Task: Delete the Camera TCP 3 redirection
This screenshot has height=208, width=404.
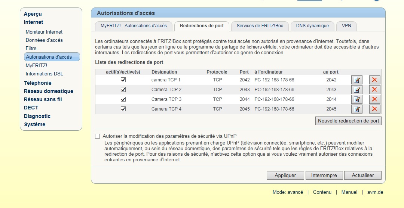Action: pyautogui.click(x=374, y=99)
